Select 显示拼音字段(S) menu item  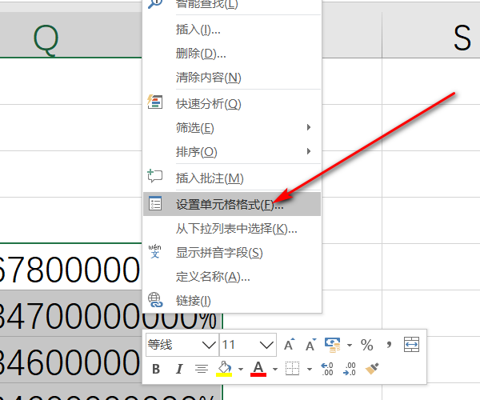232,253
